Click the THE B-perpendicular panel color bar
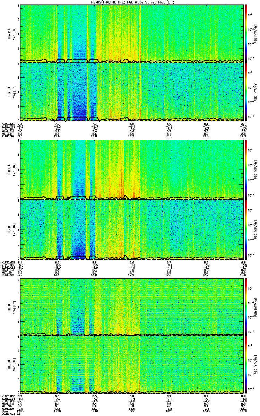 coord(246,306)
